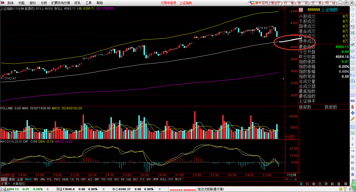The width and height of the screenshot is (356, 192).
Task: Click the F12 icon in right sidebar
Action: click(x=353, y=75)
